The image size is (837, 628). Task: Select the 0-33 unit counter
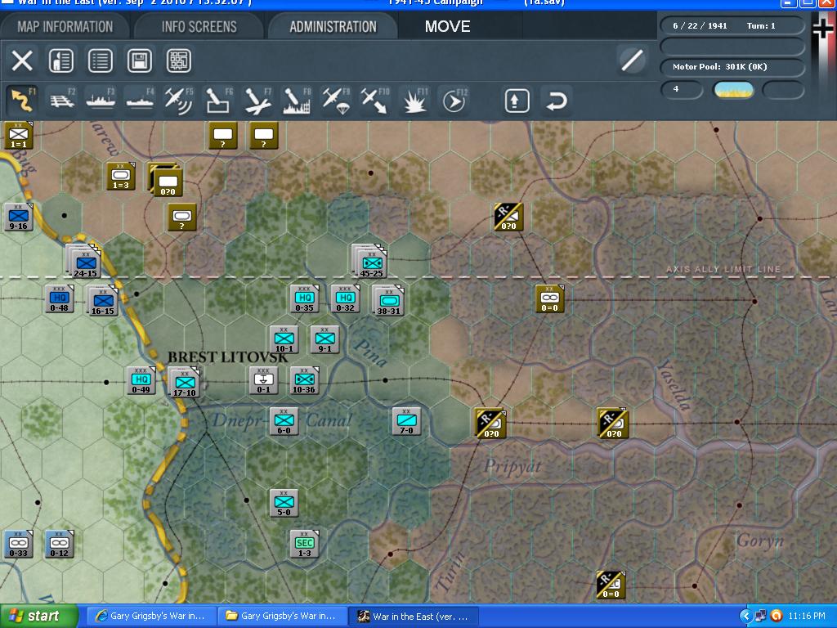19,544
